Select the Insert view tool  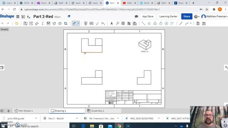(x=25, y=23)
